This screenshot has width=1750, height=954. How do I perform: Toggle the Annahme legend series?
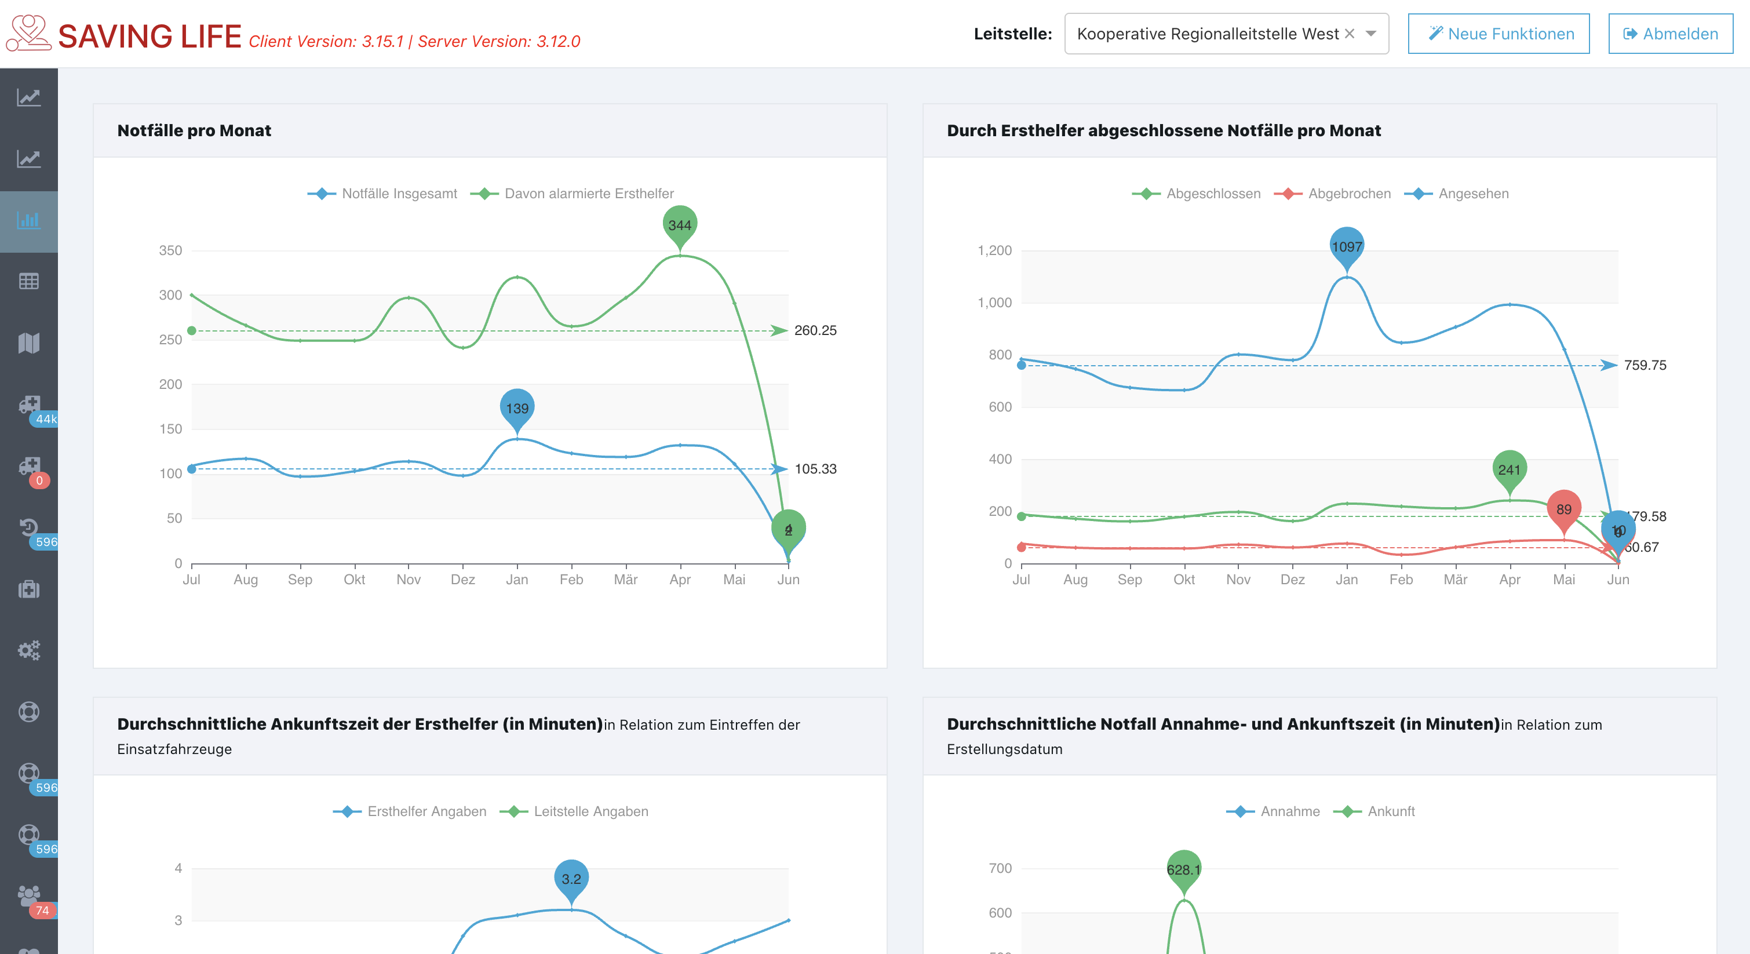point(1273,811)
